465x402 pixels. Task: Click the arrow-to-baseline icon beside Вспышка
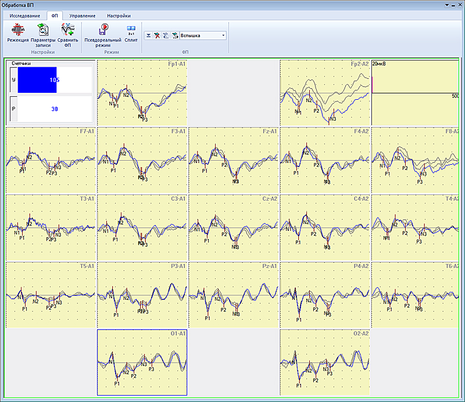[149, 35]
